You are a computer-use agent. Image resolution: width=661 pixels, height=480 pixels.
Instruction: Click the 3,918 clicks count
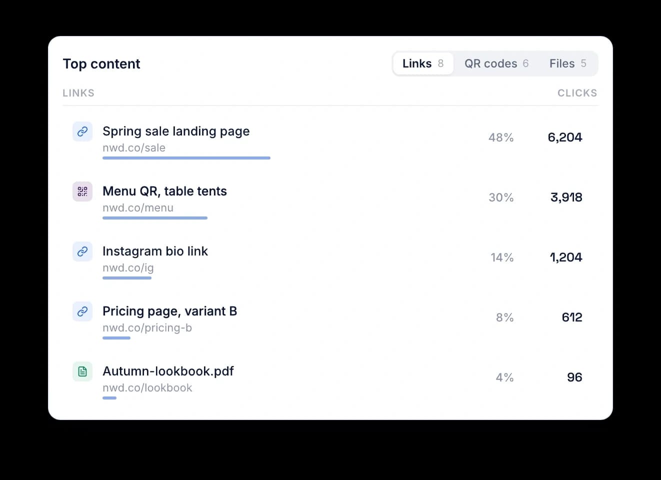(x=566, y=197)
